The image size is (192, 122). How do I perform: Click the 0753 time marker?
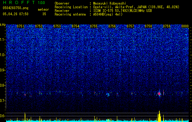[57, 26]
